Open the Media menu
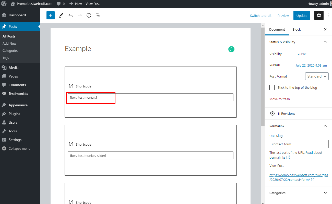The image size is (332, 204). coord(20,68)
